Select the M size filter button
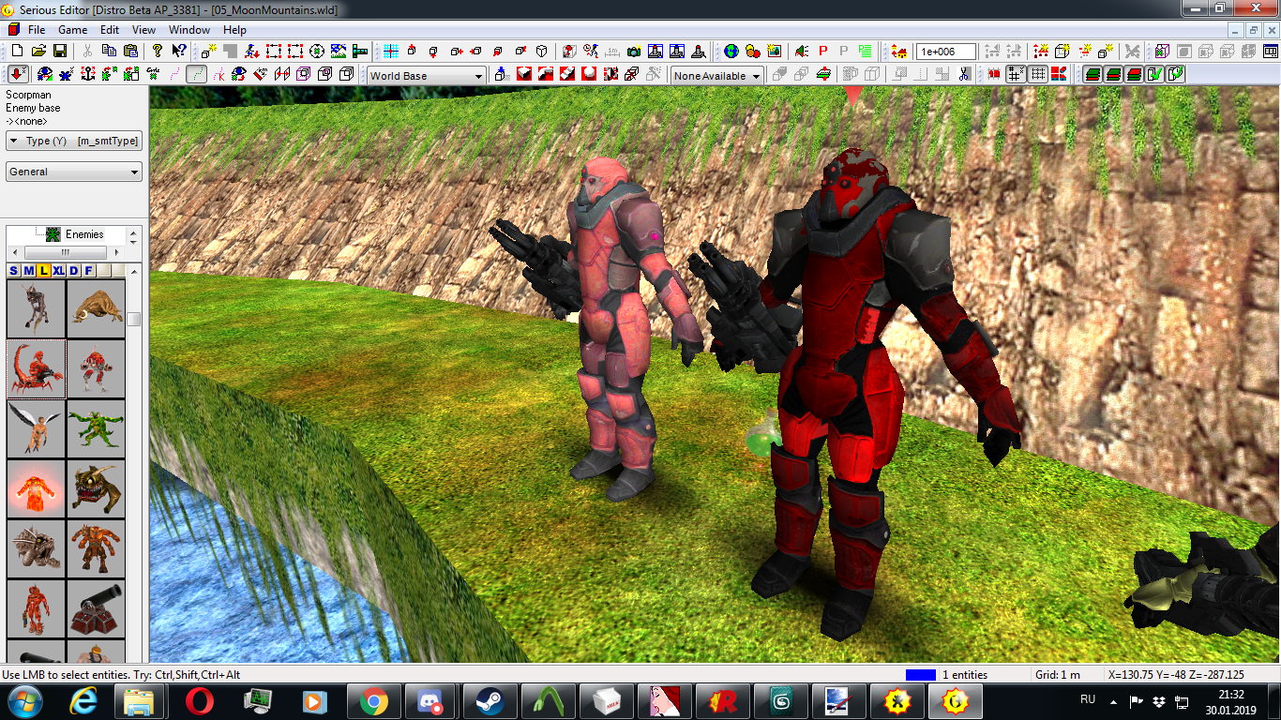The image size is (1281, 720). click(28, 271)
